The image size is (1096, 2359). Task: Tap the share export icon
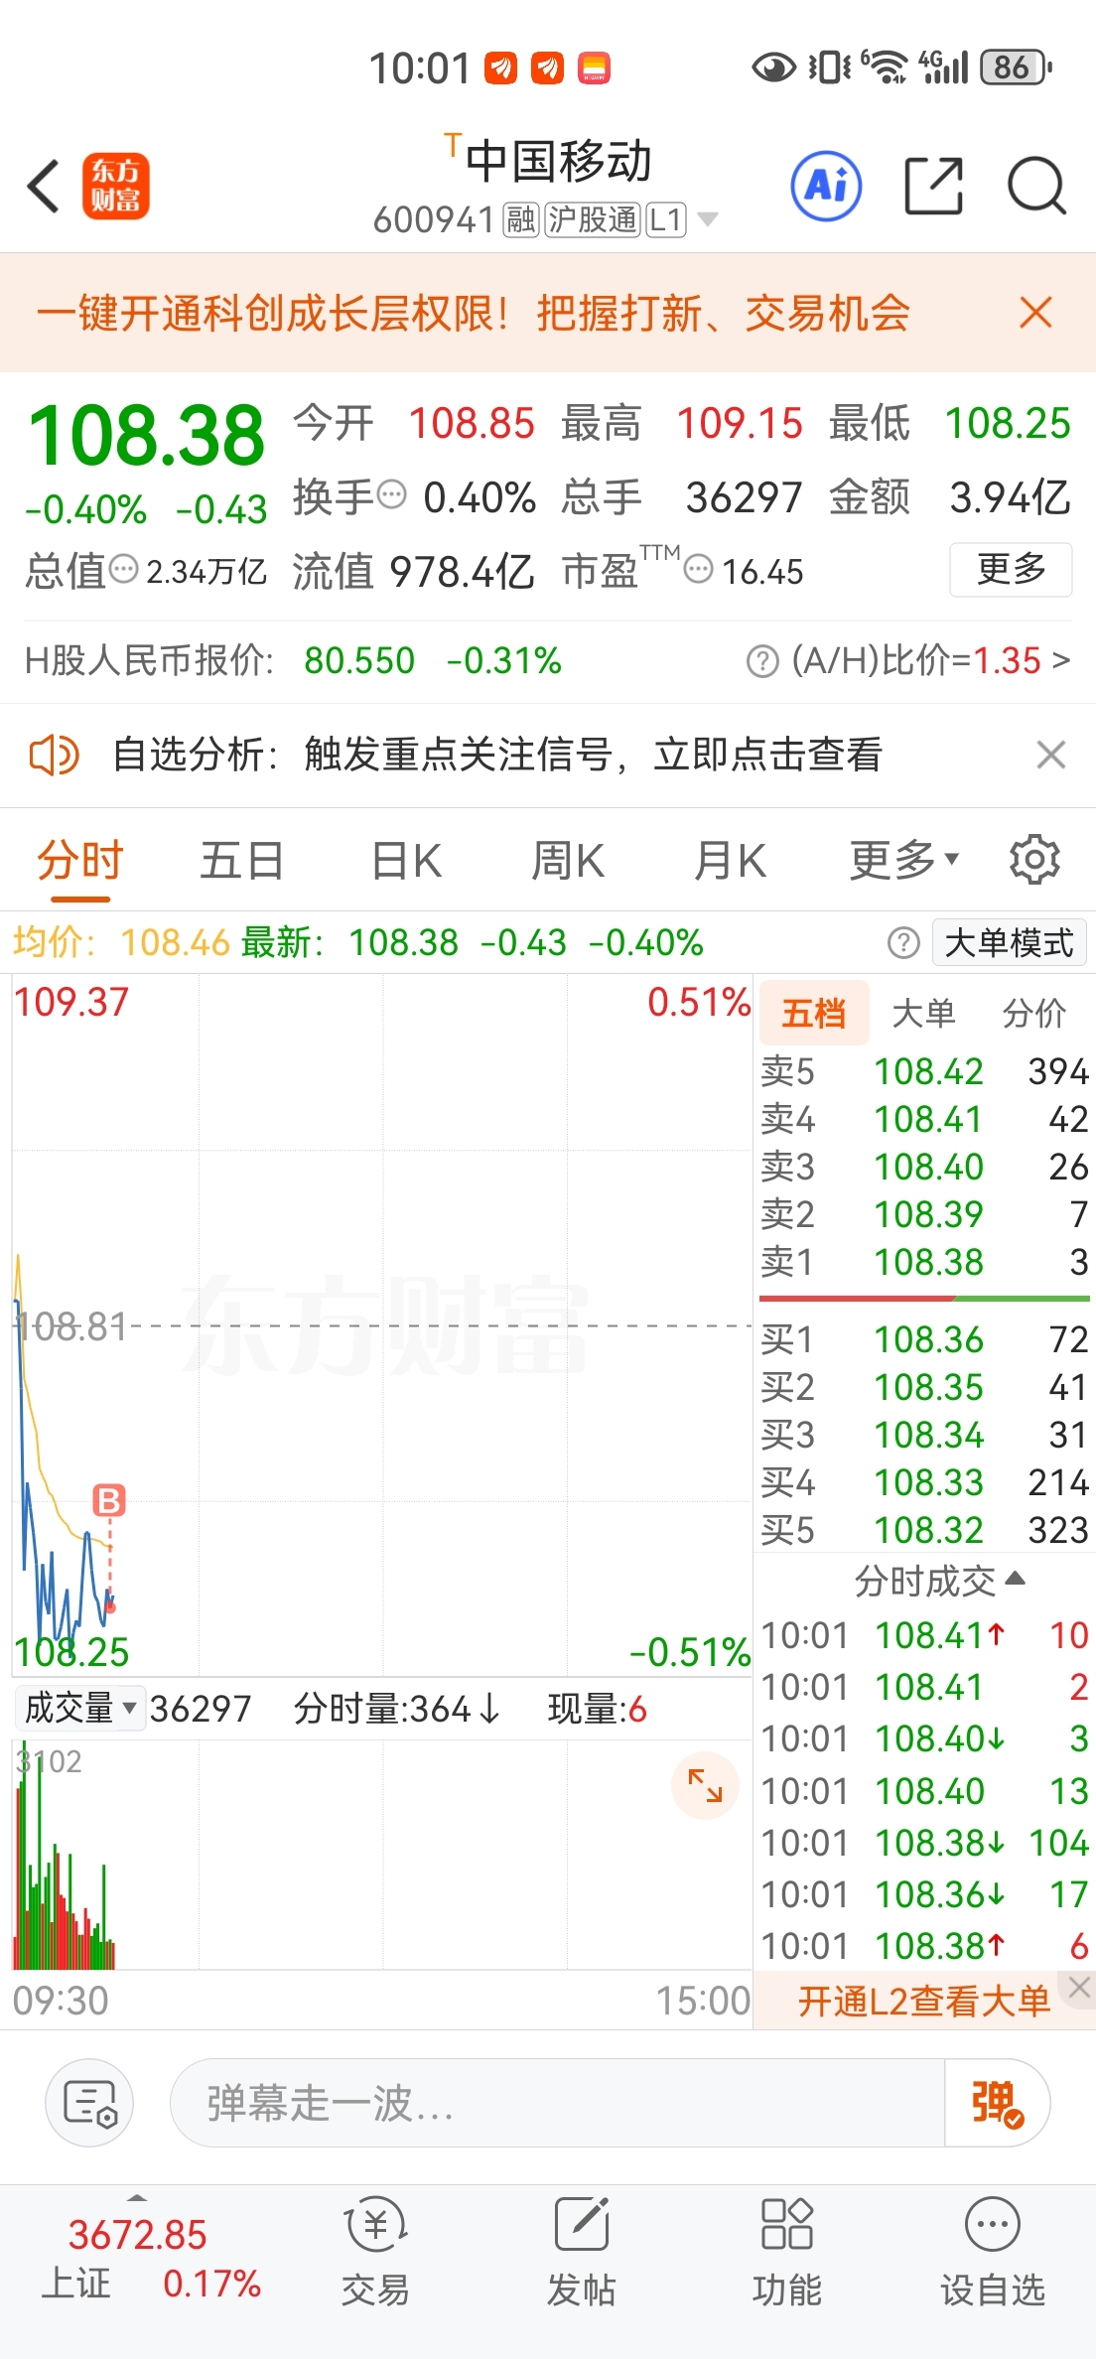[x=933, y=186]
